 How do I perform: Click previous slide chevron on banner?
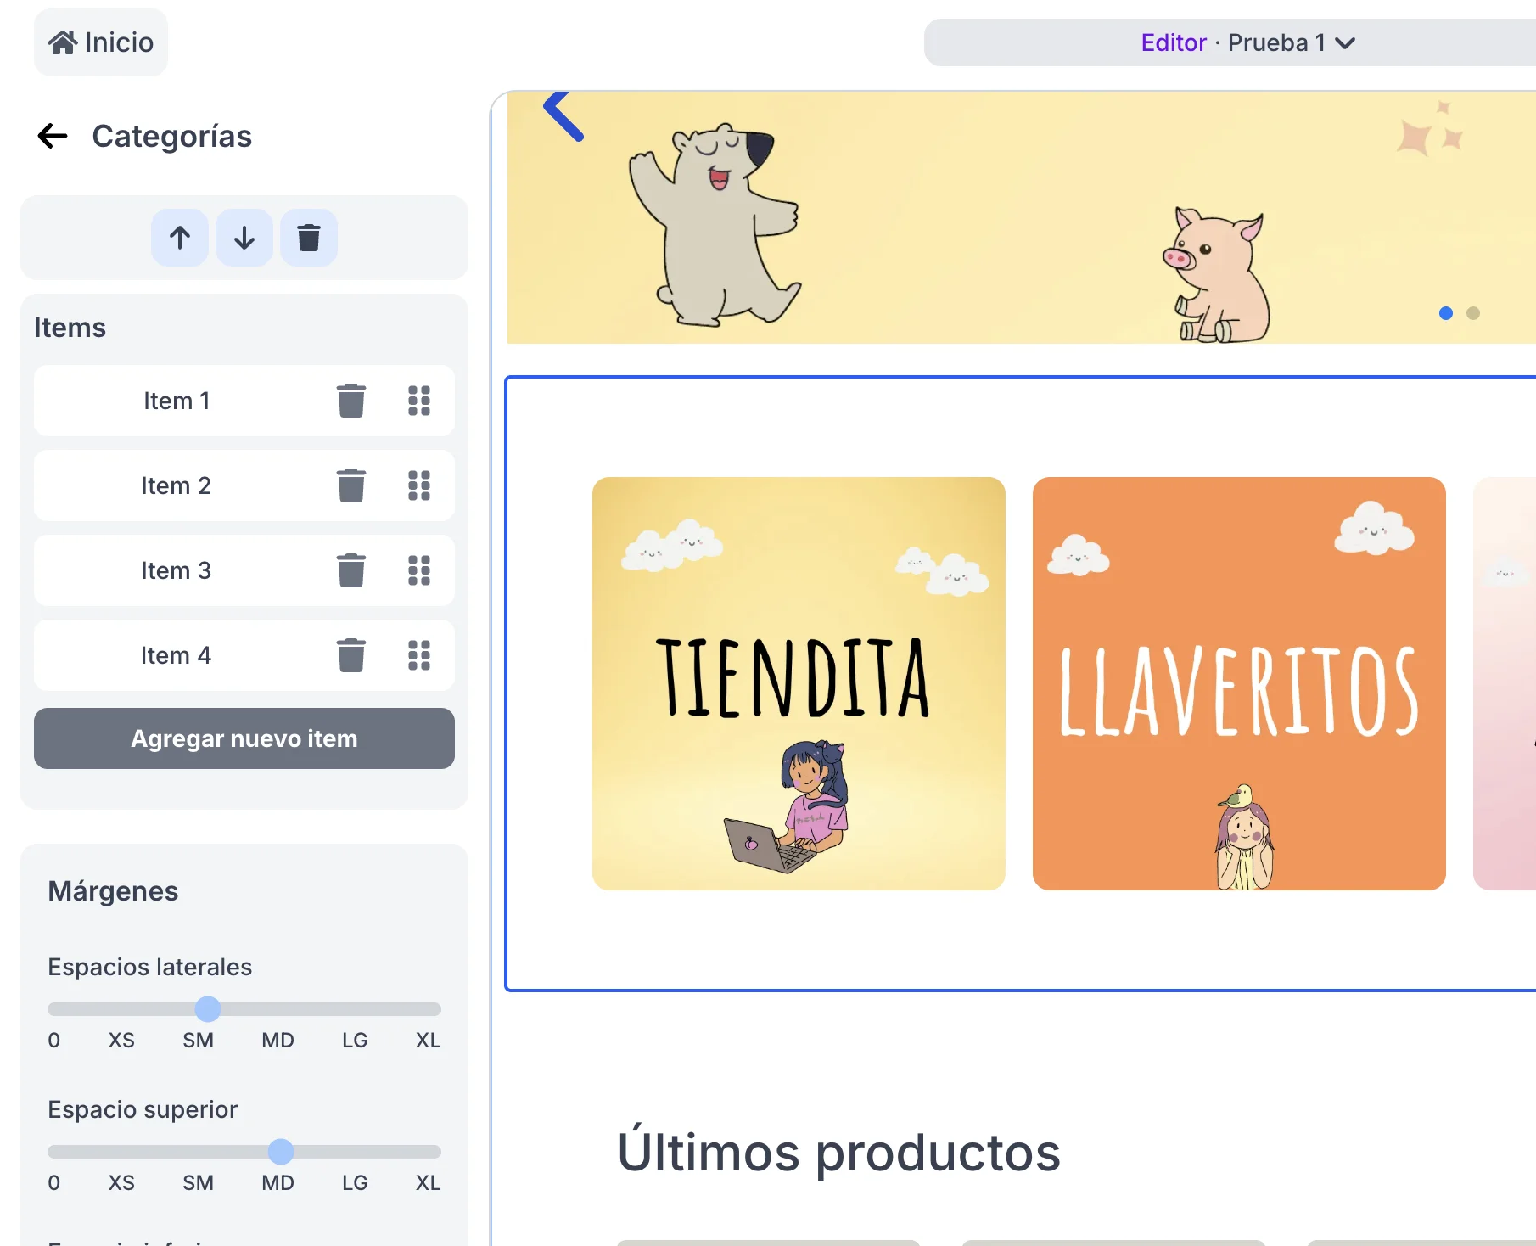pos(563,115)
